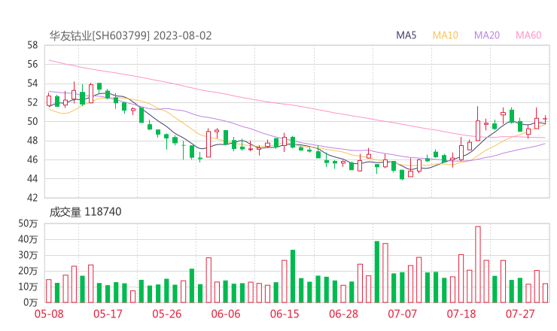Click the 46 price axis label
The height and width of the screenshot is (331, 557).
point(32,159)
